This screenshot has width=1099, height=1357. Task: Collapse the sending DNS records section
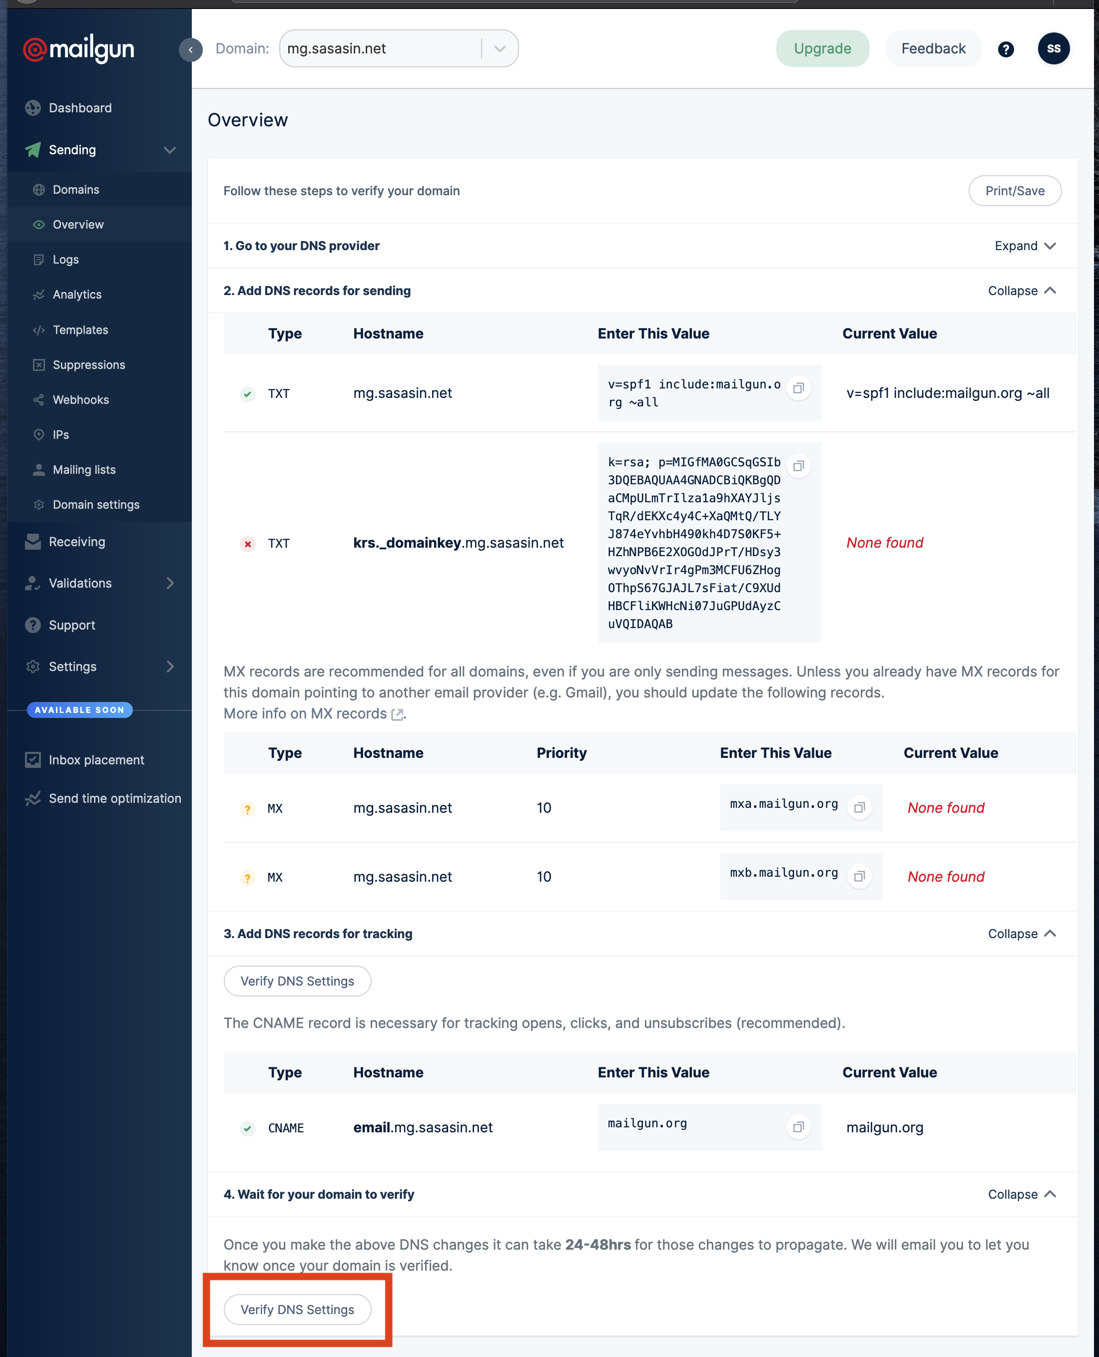point(1022,291)
